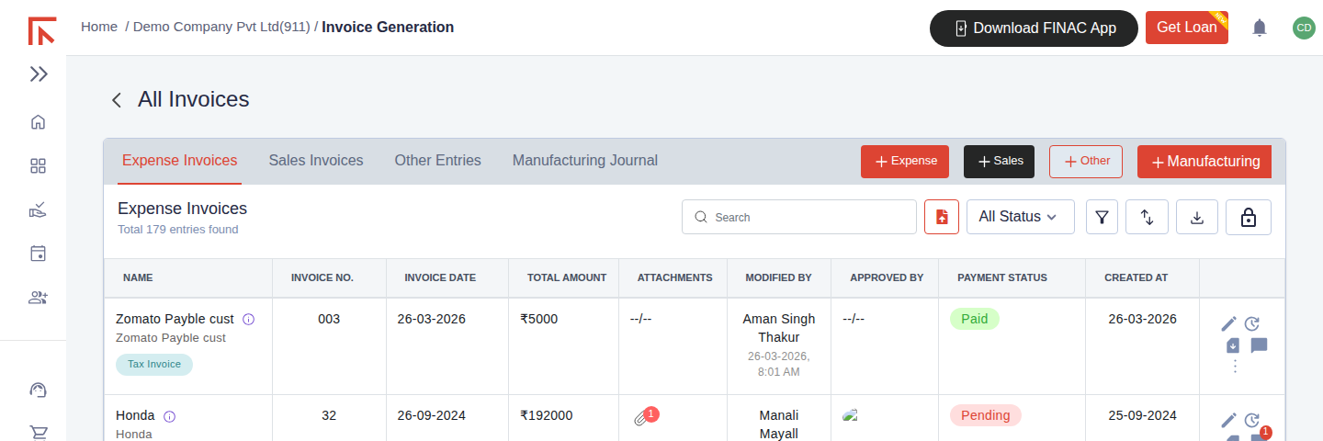Toggle the lock icon button
The height and width of the screenshot is (441, 1323).
(x=1249, y=217)
